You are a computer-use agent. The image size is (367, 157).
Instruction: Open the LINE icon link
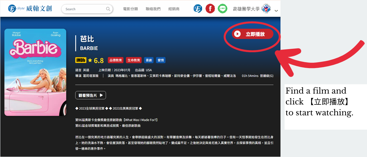pos(222,9)
